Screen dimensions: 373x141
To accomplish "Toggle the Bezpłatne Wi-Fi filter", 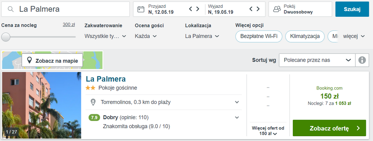I will [258, 36].
